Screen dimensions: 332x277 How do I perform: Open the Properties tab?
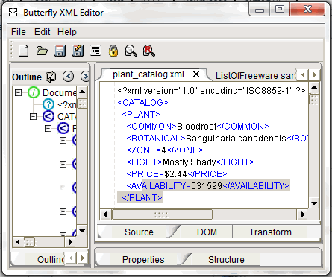(143, 259)
